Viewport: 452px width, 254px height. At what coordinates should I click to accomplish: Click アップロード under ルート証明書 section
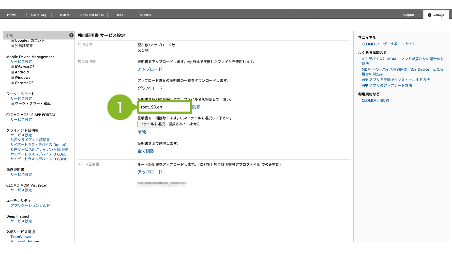pos(150,172)
